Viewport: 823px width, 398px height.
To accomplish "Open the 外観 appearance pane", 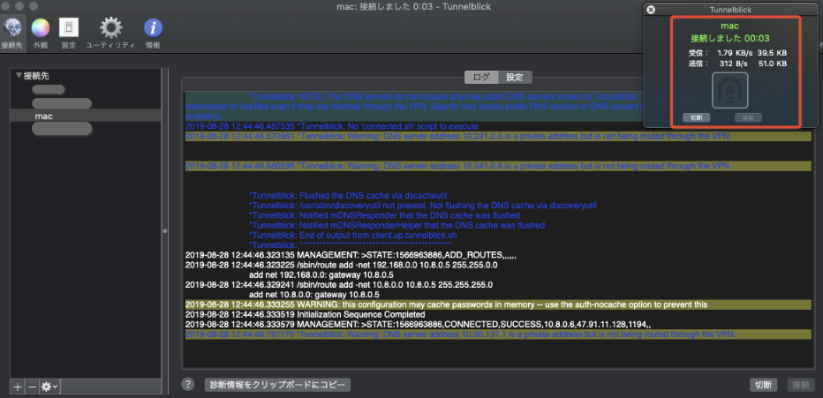I will (41, 34).
